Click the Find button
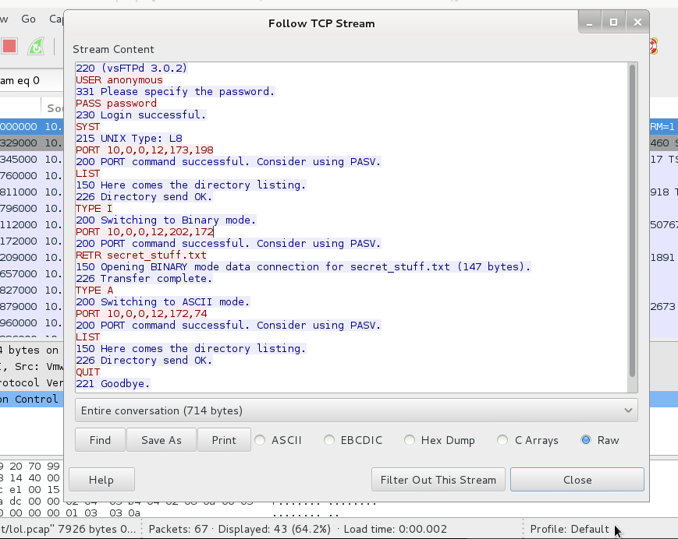Image resolution: width=678 pixels, height=539 pixels. pos(100,440)
